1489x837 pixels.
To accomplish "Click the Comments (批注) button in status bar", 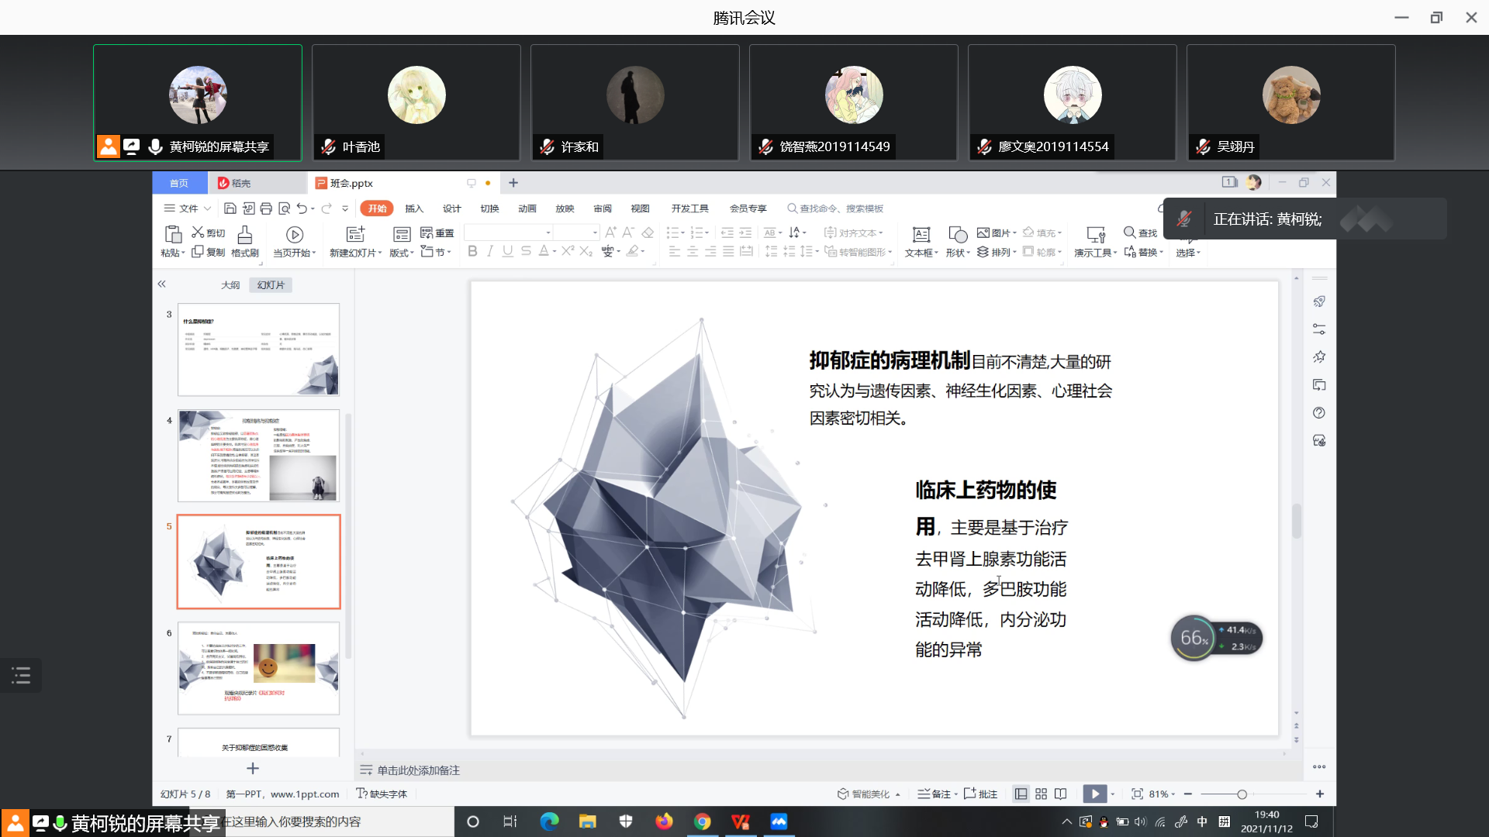I will [981, 794].
